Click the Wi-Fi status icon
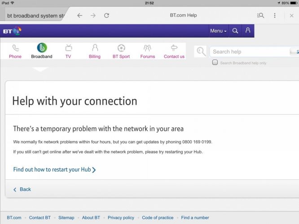Image resolution: width=299 pixels, height=224 pixels. point(13,3)
